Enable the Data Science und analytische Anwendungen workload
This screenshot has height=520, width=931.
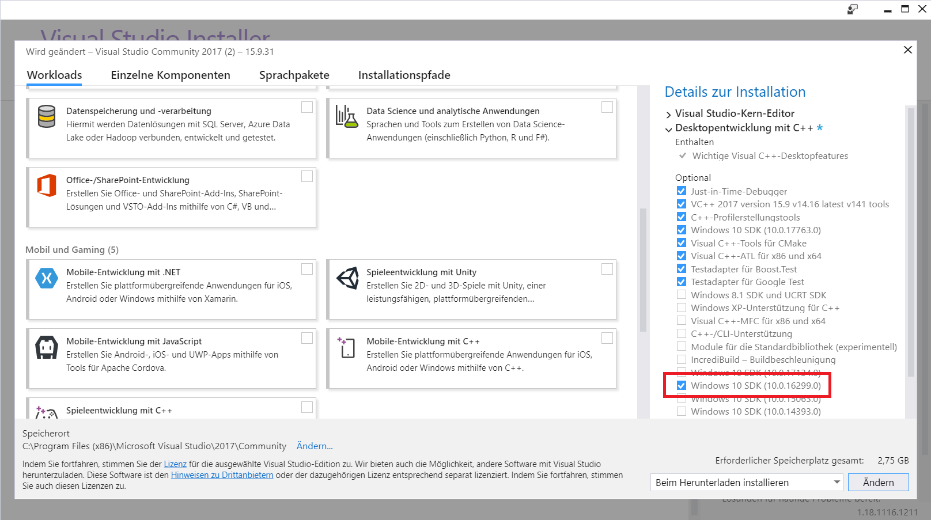tap(607, 107)
